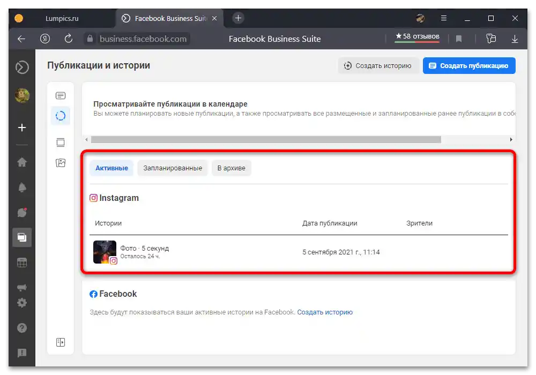
Task: Click the left scroll arrow of the banner
Action: (86, 139)
